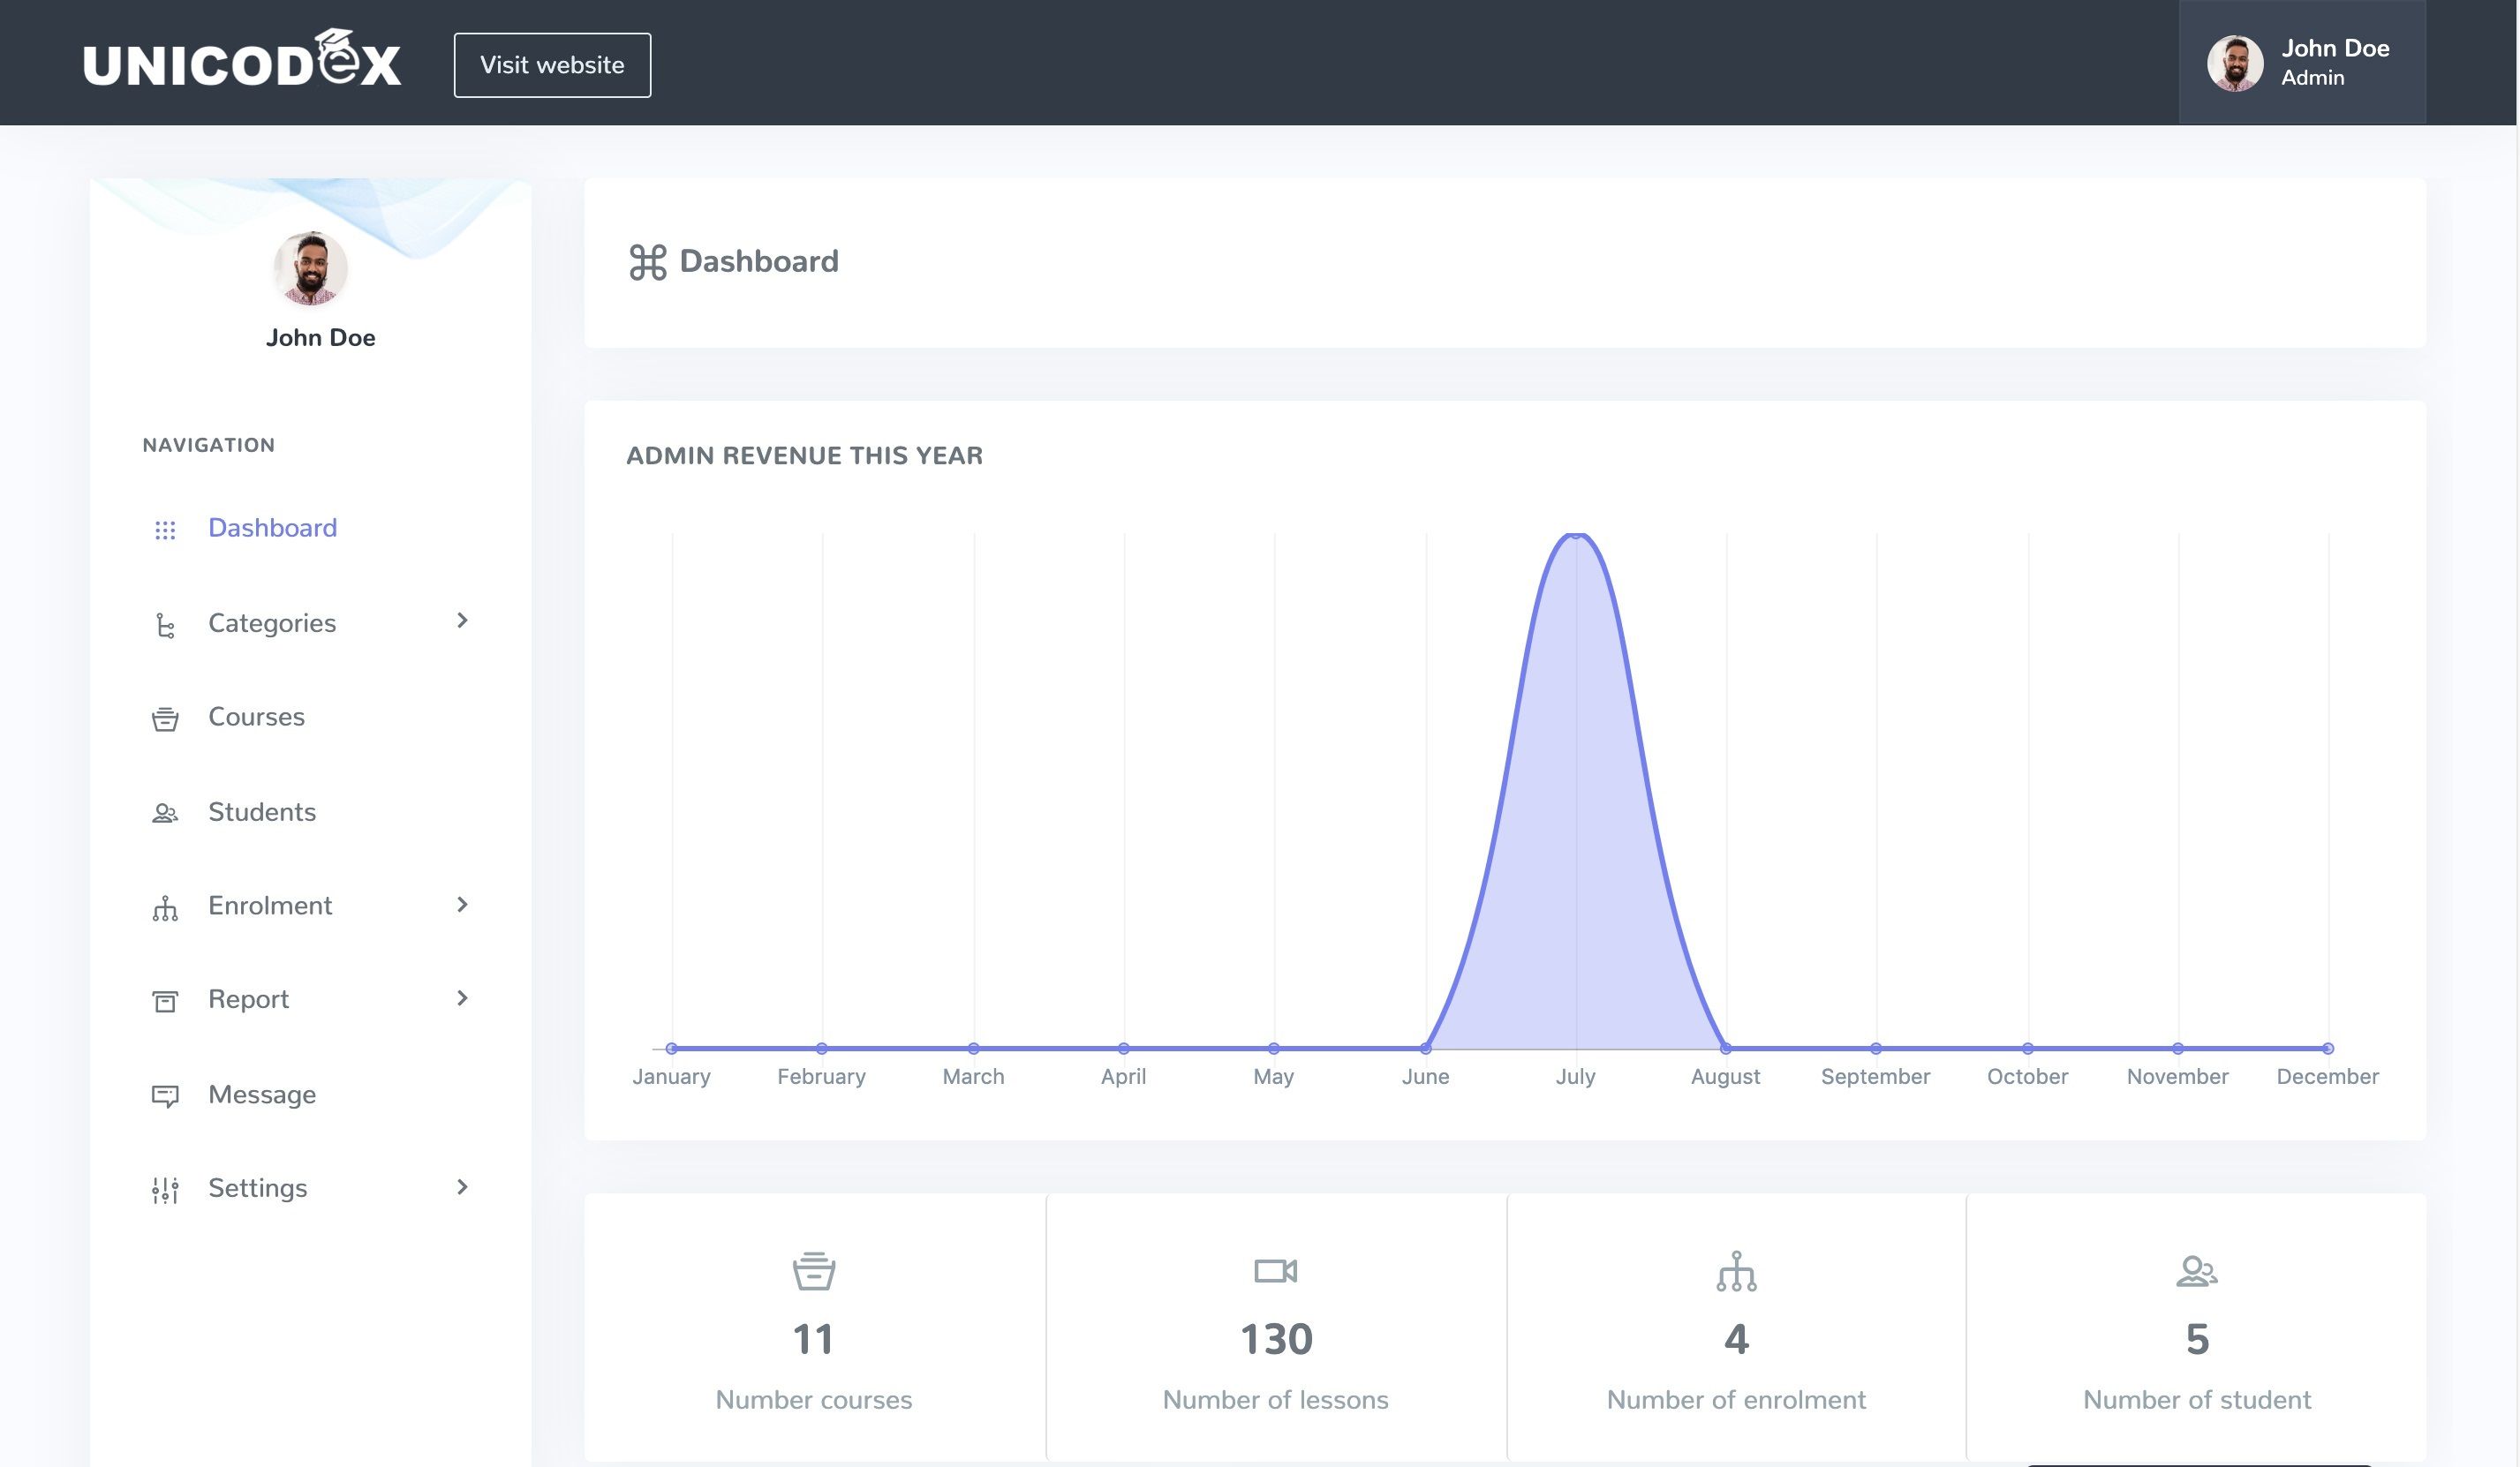Expand the Categories submenu chevron
The image size is (2520, 1467).
[x=462, y=621]
